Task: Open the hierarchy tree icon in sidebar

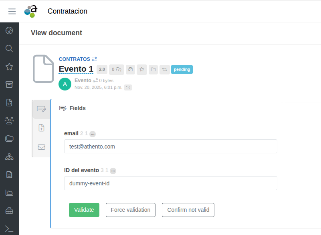Action: pyautogui.click(x=9, y=157)
